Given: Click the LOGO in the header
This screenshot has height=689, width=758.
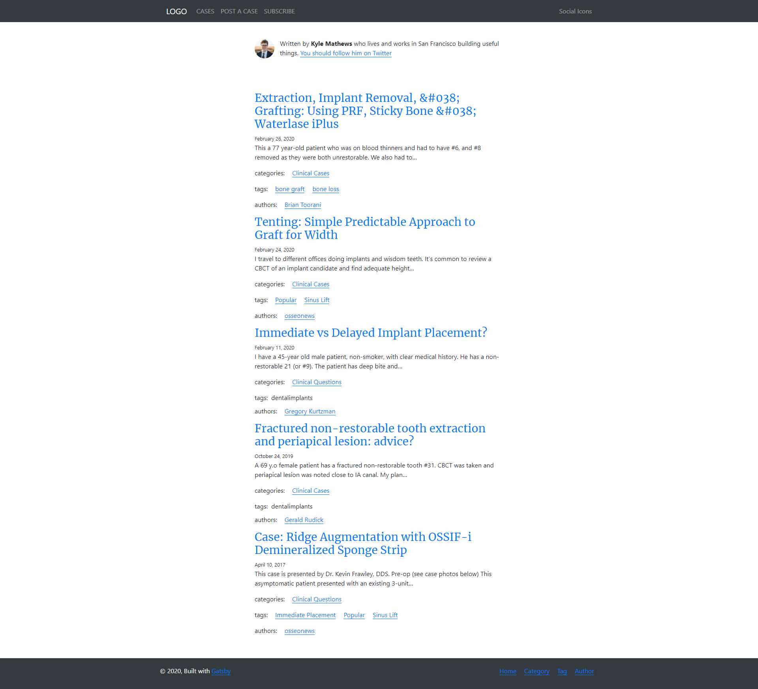Looking at the screenshot, I should (x=176, y=11).
